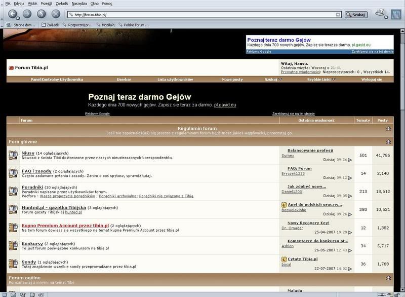Click the URL address field

pyautogui.click(x=204, y=15)
